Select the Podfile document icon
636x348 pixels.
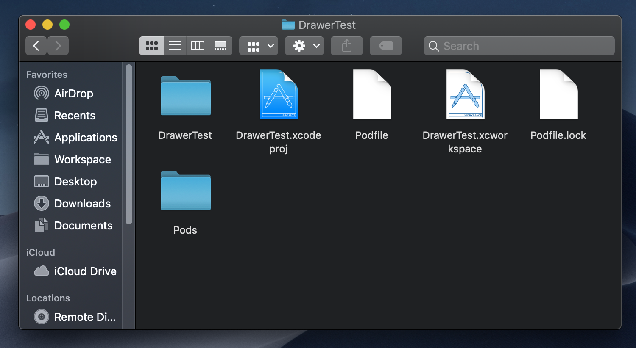(372, 94)
